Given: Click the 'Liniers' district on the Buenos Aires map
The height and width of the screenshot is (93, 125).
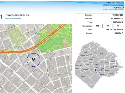Looking at the screenshot, I should (x=78, y=72).
